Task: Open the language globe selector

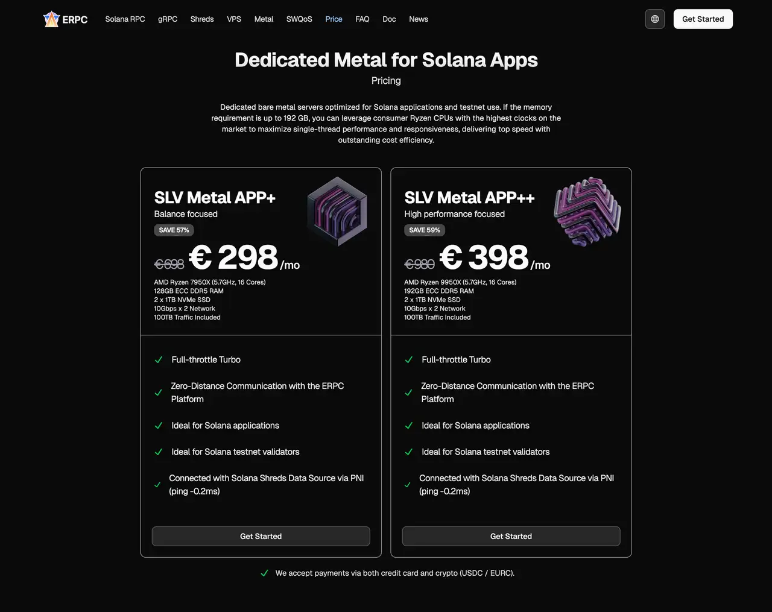Action: pos(654,19)
